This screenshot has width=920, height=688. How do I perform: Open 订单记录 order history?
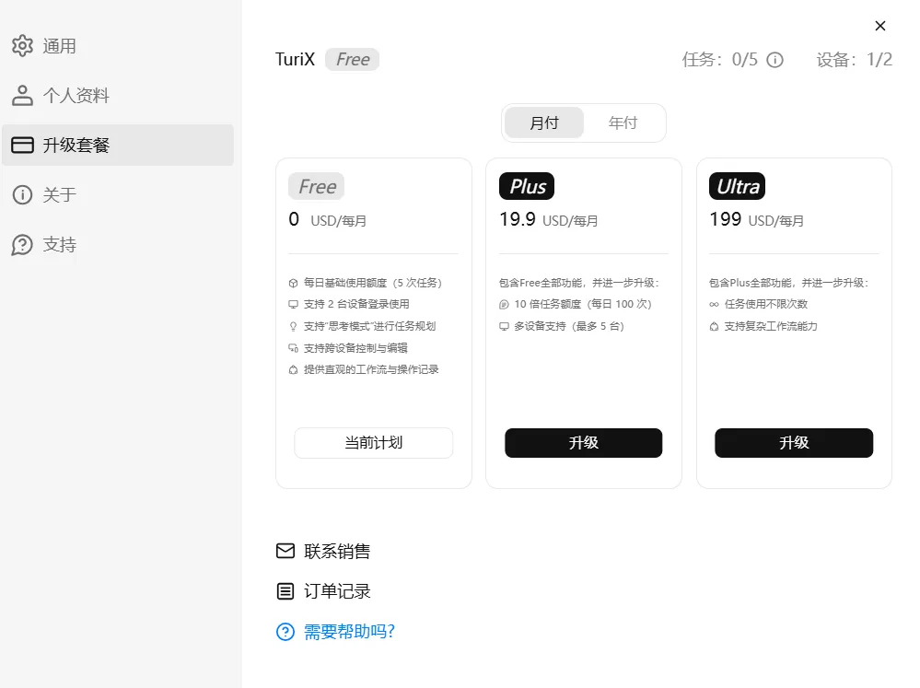coord(337,591)
